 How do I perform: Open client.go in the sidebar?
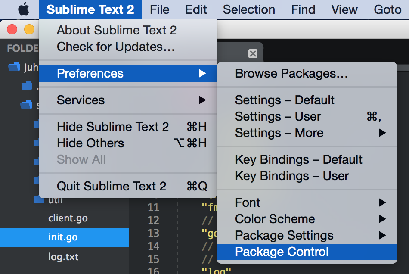68,218
